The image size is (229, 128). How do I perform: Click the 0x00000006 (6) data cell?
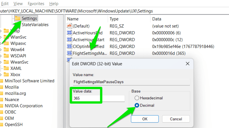point(166,33)
